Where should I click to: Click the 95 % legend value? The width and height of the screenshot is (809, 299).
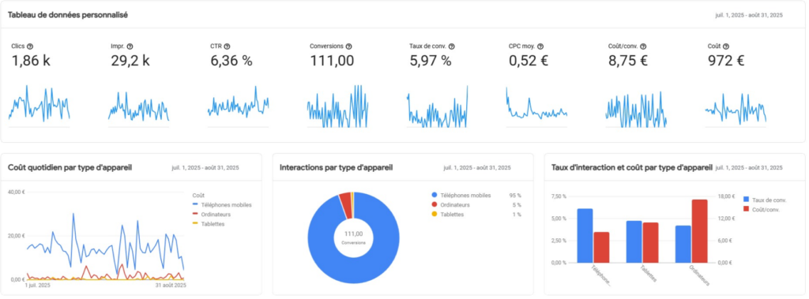click(515, 196)
